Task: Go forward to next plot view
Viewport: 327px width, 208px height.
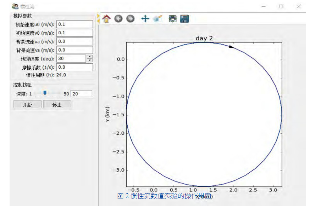Action: click(x=131, y=19)
